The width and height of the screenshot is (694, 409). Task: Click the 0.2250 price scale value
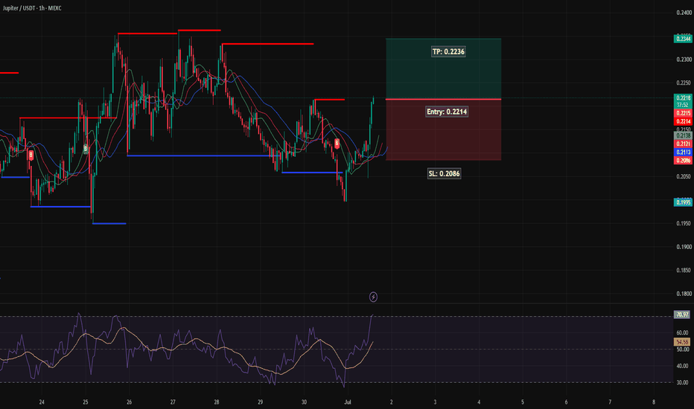[x=684, y=83]
